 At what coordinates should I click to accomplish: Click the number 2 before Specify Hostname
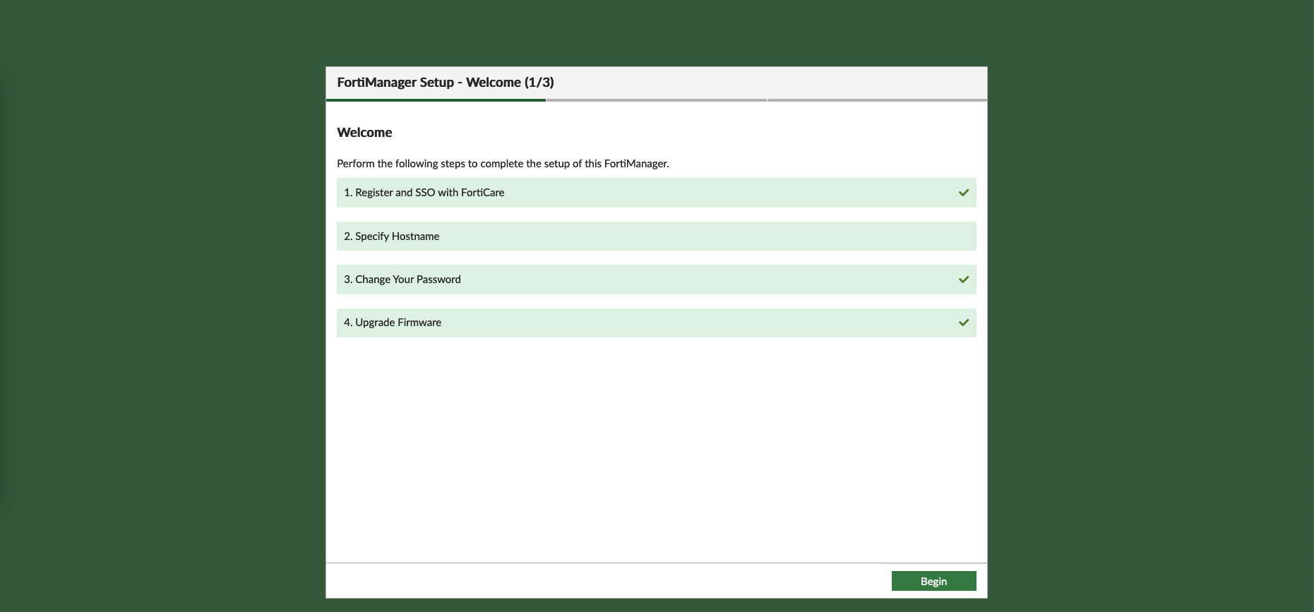(x=347, y=236)
